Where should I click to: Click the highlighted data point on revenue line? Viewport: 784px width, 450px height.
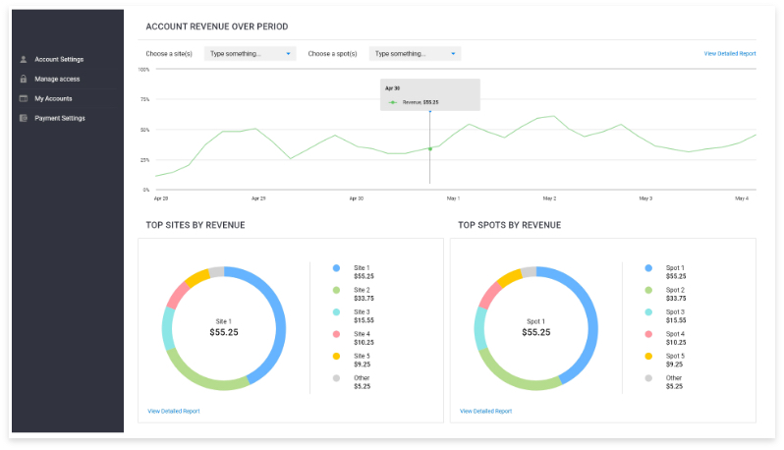pyautogui.click(x=429, y=148)
